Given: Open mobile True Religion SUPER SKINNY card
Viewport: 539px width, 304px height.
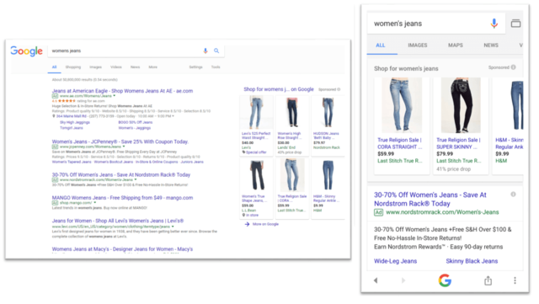Looking at the screenshot, I should (461, 125).
